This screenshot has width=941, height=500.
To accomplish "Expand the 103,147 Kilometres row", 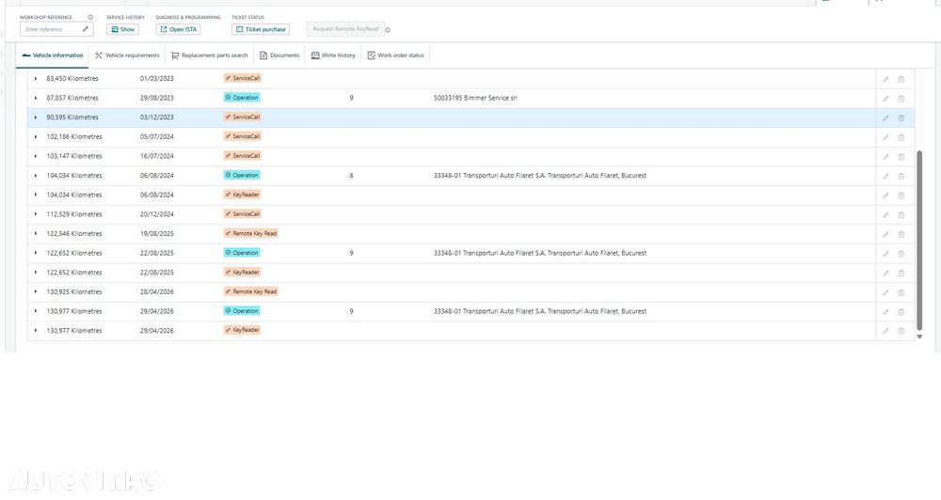I will coord(36,156).
